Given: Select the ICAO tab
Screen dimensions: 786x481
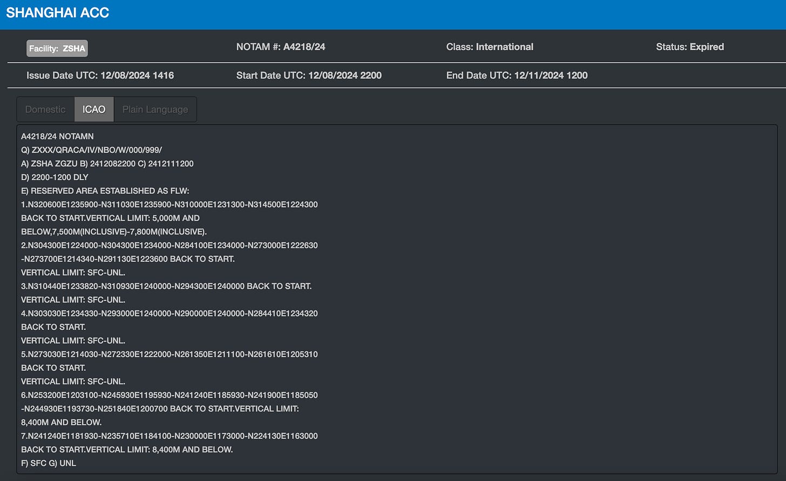Looking at the screenshot, I should point(94,109).
